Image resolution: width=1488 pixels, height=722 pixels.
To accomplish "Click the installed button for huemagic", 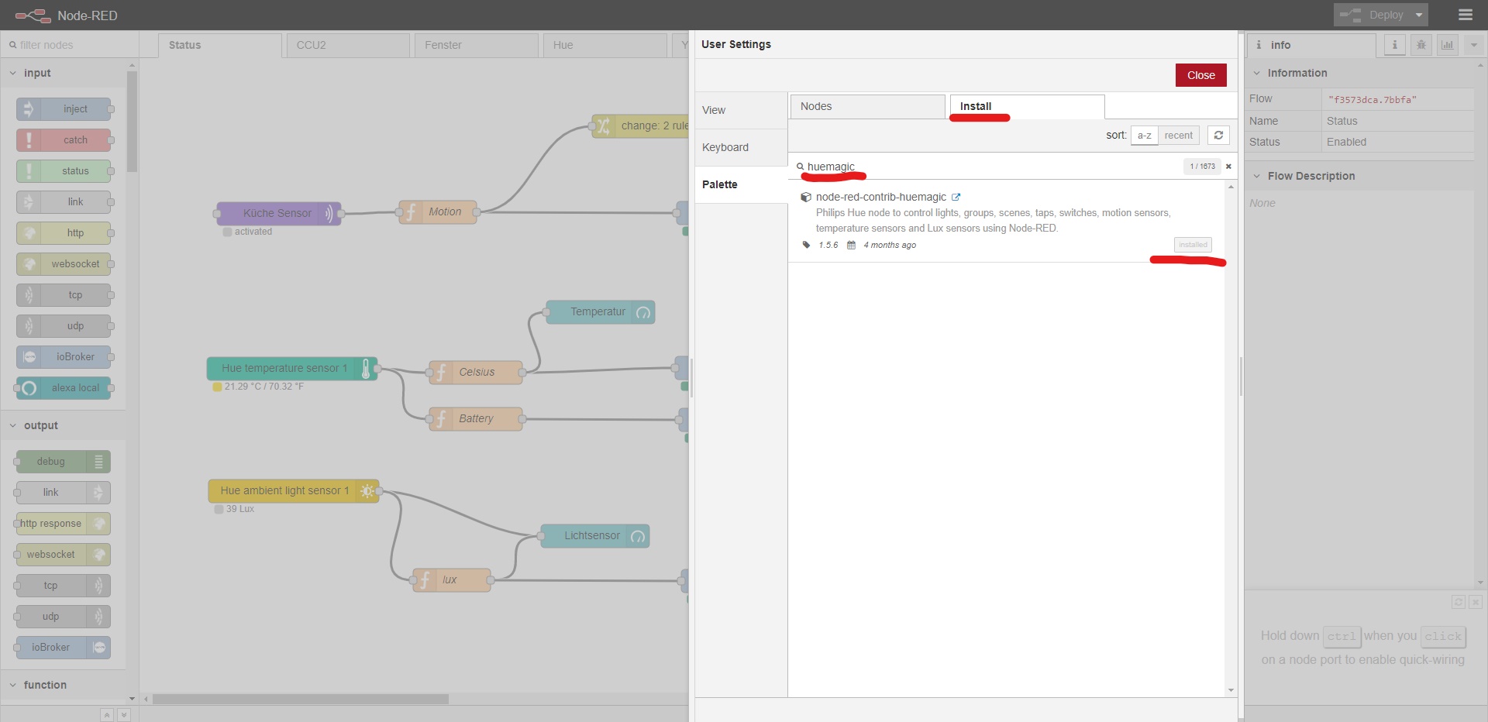I will (x=1193, y=245).
